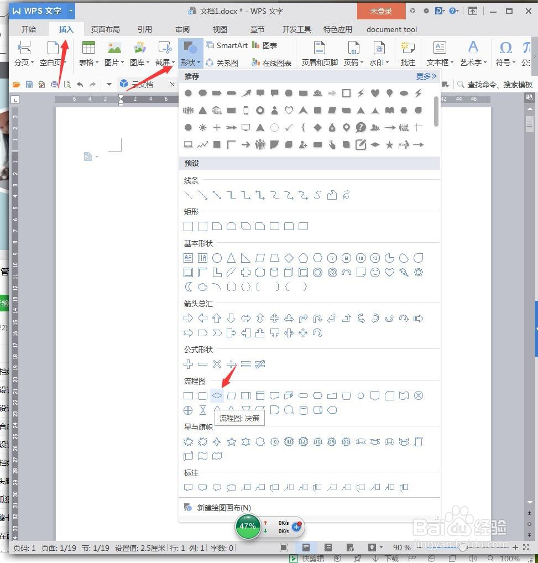Select the cube basic shape
The image size is (538, 563).
coord(289,273)
